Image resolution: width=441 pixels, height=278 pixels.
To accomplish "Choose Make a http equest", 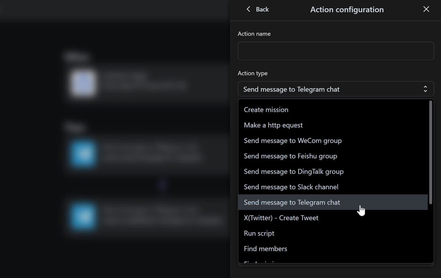I will coord(273,125).
